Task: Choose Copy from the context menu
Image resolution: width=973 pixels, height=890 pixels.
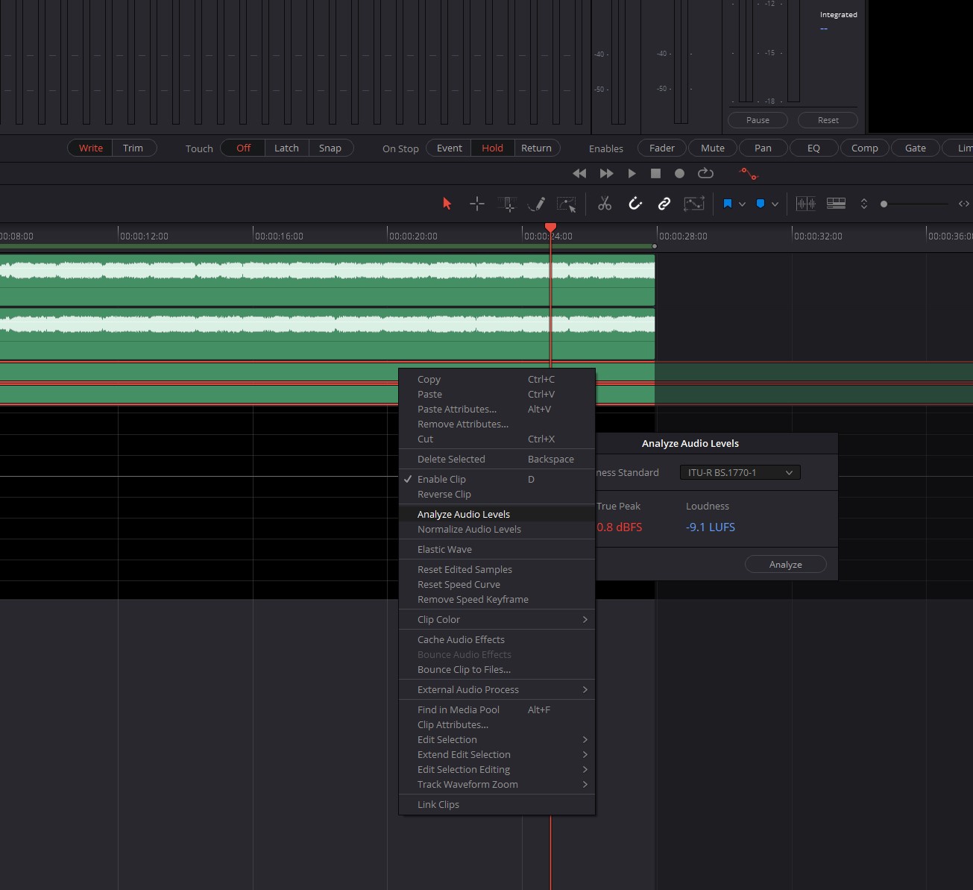Action: point(497,379)
